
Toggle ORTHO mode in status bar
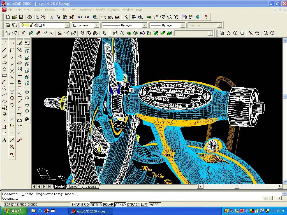tap(96, 205)
